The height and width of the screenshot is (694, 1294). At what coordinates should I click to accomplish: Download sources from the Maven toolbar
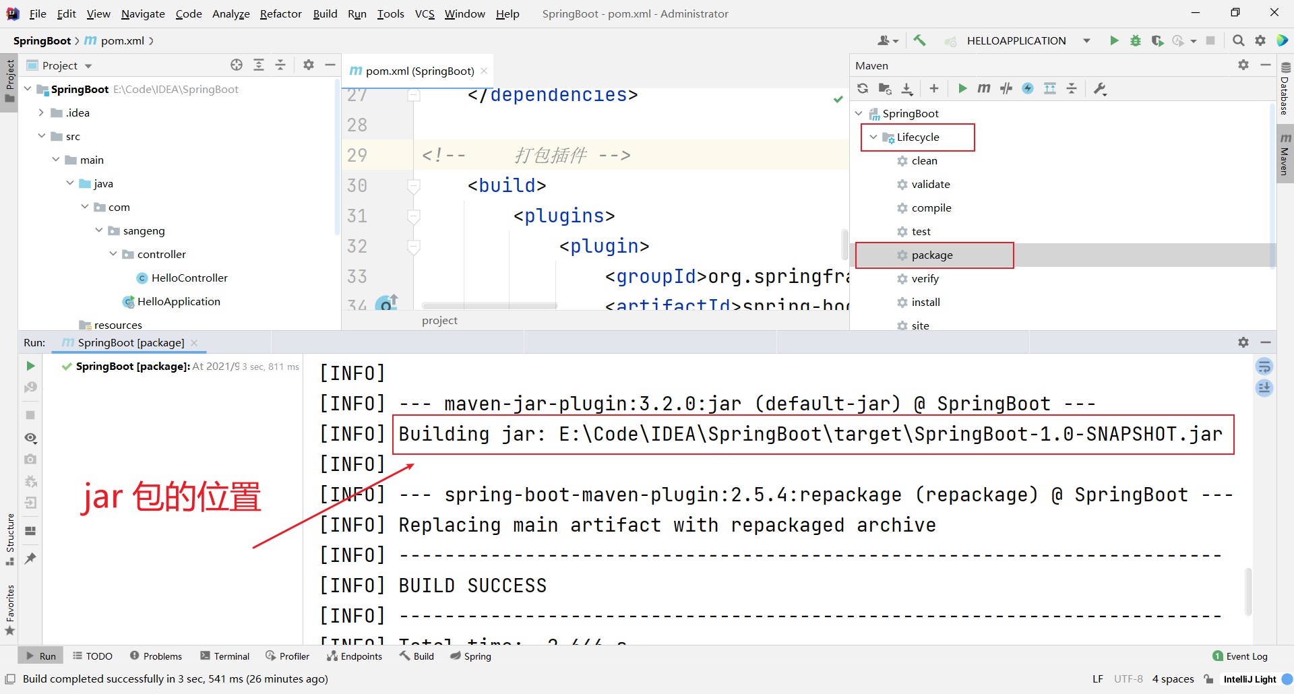[907, 88]
